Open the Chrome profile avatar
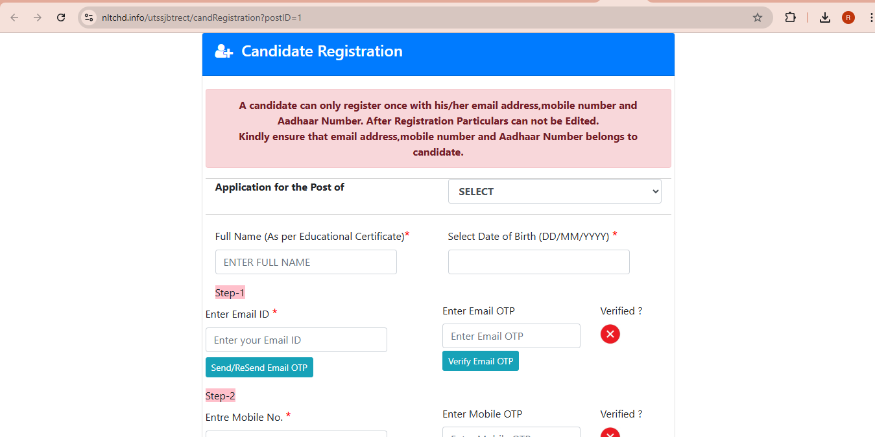This screenshot has height=437, width=875. coord(848,18)
